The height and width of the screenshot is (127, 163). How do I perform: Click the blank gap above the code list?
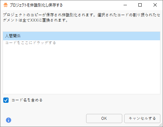[x=81, y=27]
